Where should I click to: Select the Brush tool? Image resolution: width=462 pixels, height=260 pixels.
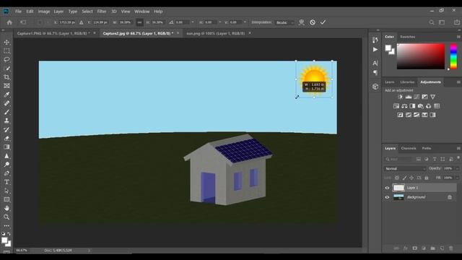(x=6, y=112)
